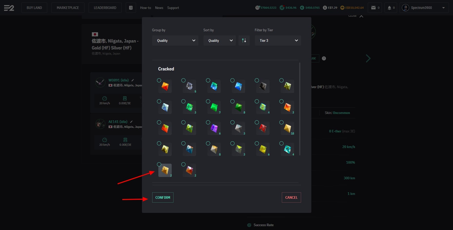Select the radio for the purple jewel
453x230 pixels.
(x=208, y=122)
